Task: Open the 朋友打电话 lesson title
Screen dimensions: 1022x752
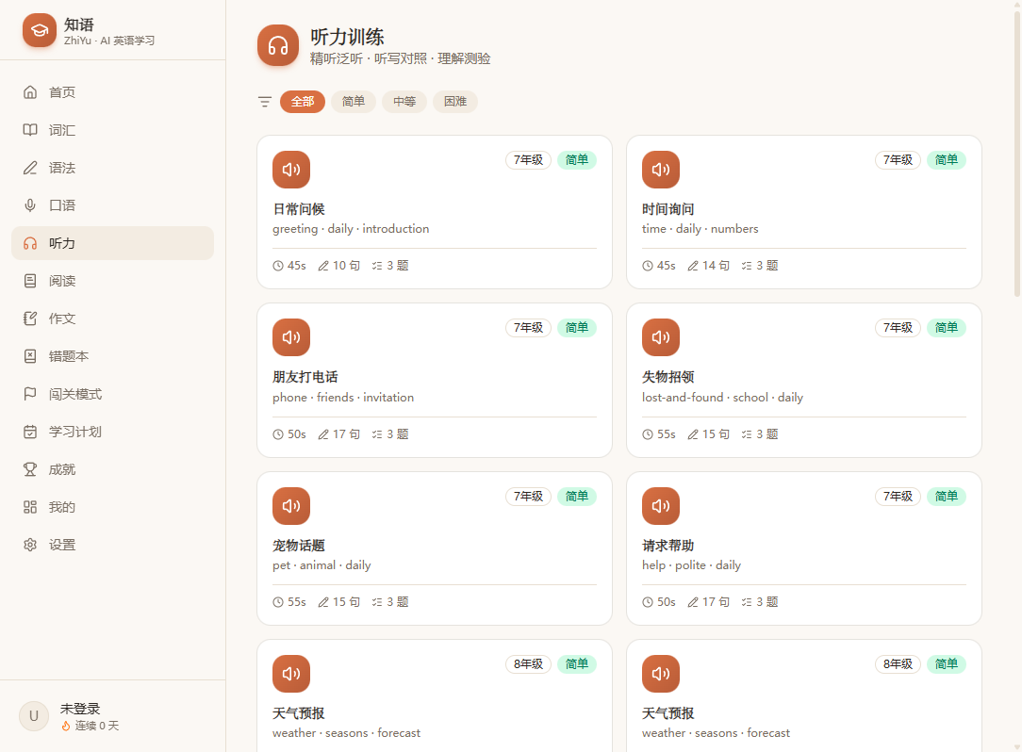Action: point(305,377)
